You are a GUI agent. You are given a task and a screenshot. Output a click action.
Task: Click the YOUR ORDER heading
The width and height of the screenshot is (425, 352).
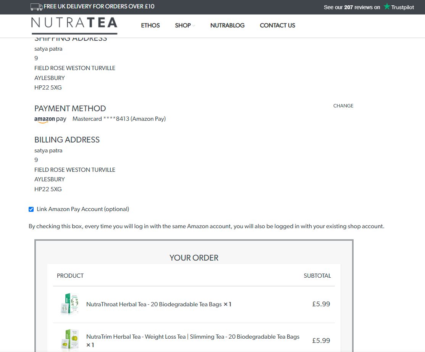(194, 258)
